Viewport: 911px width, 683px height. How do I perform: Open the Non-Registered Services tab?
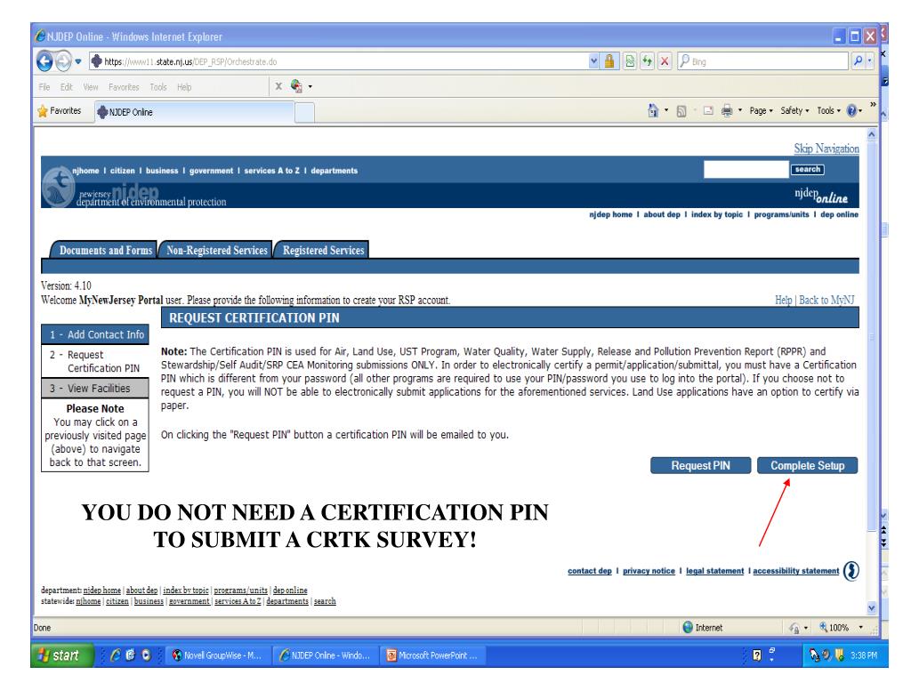tap(216, 250)
